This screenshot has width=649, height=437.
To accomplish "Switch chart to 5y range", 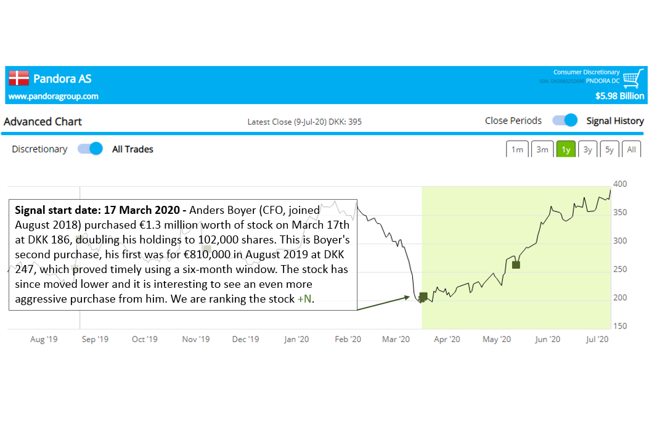I will click(609, 150).
